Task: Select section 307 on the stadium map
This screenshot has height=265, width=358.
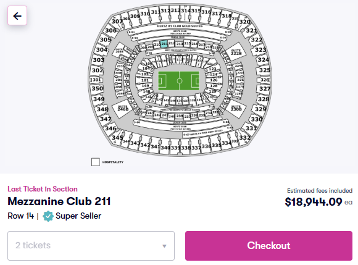Action: coord(117,21)
